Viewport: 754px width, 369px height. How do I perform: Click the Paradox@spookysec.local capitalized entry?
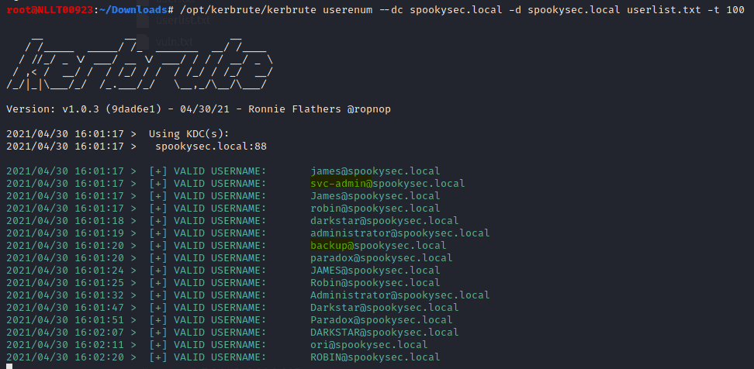382,320
